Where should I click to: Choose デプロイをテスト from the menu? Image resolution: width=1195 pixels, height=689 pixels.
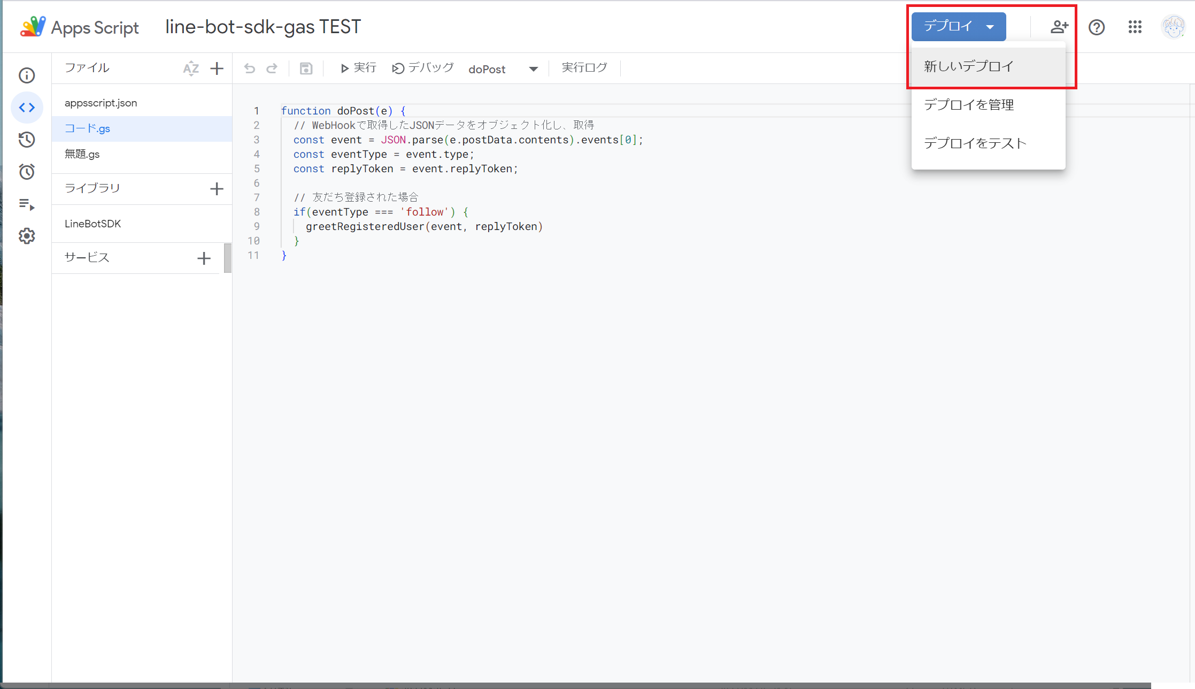coord(975,143)
